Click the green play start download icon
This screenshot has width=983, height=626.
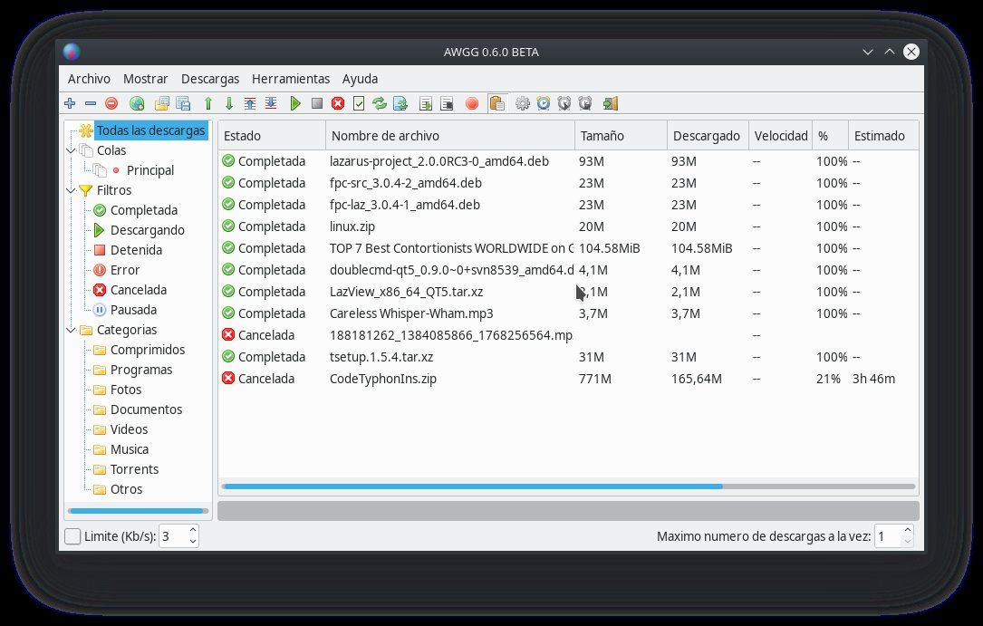click(x=295, y=103)
